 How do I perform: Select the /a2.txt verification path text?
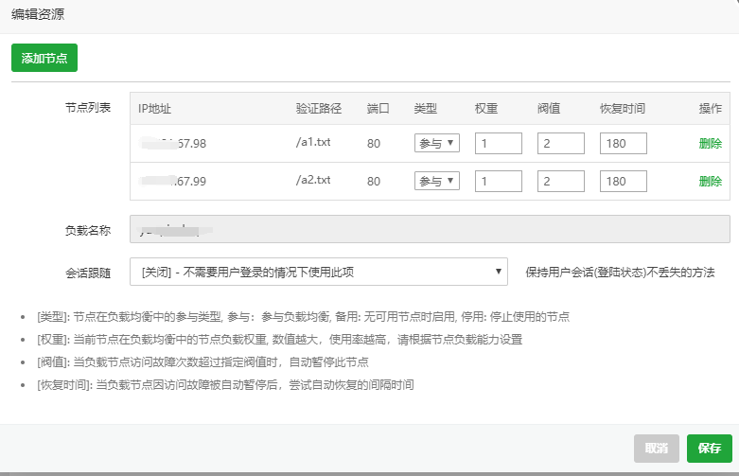pyautogui.click(x=313, y=180)
